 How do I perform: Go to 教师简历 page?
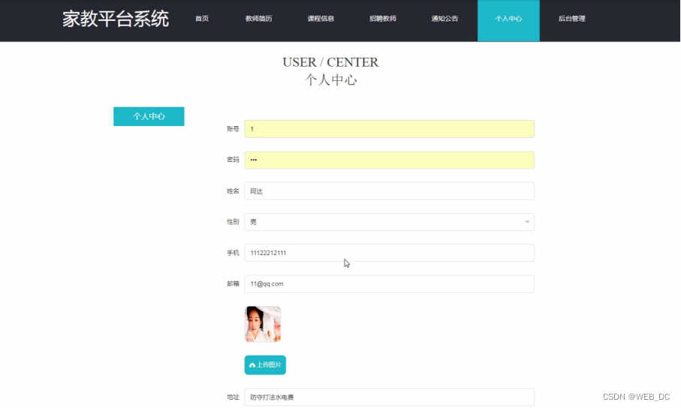258,19
